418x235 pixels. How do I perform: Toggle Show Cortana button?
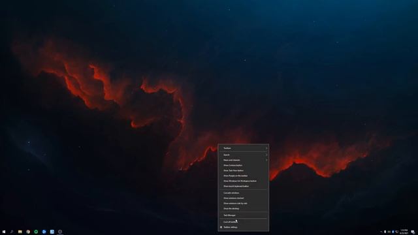tap(244, 165)
